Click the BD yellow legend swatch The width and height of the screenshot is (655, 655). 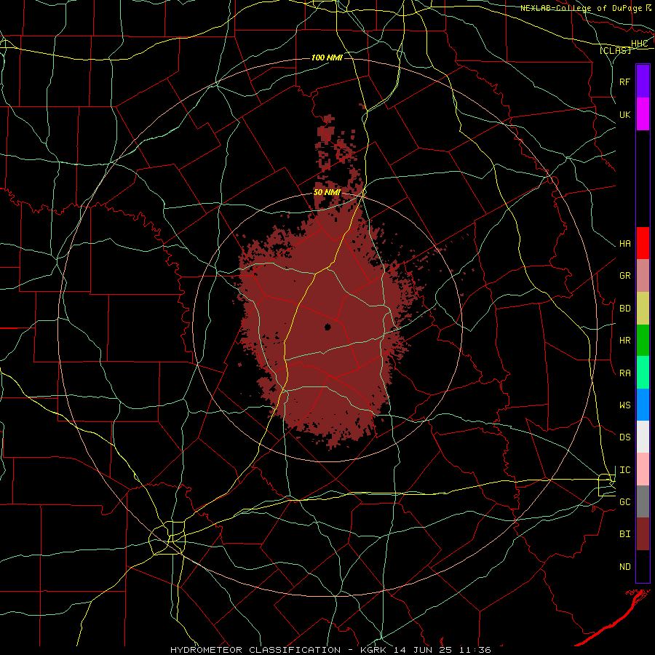(643, 308)
